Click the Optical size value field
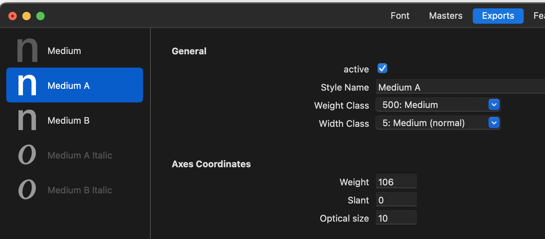The image size is (545, 239). pyautogui.click(x=396, y=218)
